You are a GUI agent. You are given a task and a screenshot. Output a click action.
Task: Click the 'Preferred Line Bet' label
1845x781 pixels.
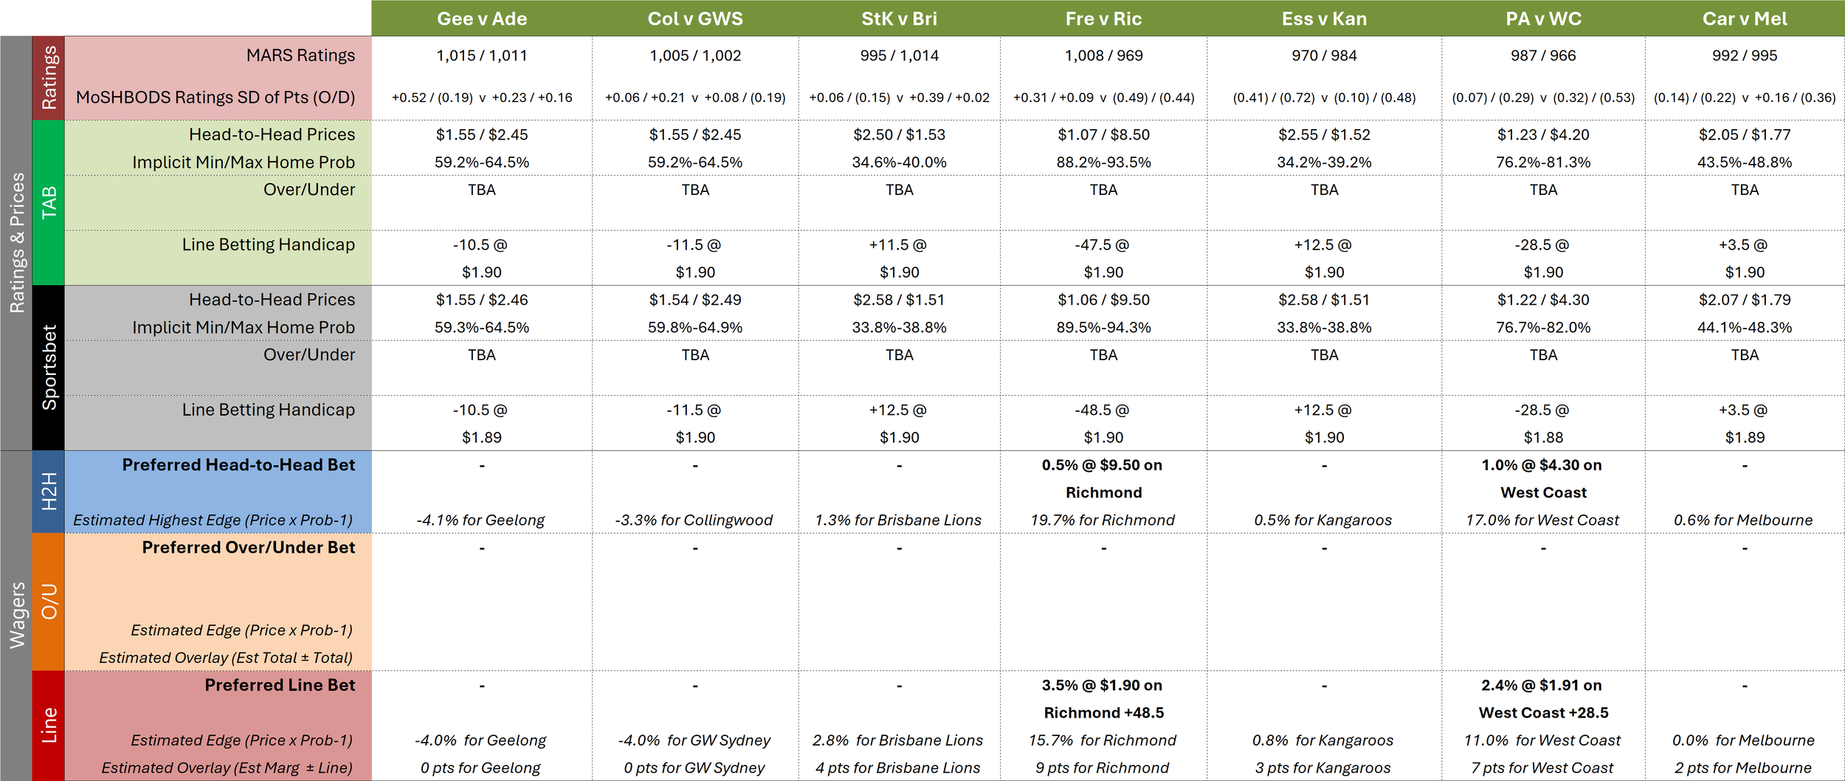pos(280,685)
